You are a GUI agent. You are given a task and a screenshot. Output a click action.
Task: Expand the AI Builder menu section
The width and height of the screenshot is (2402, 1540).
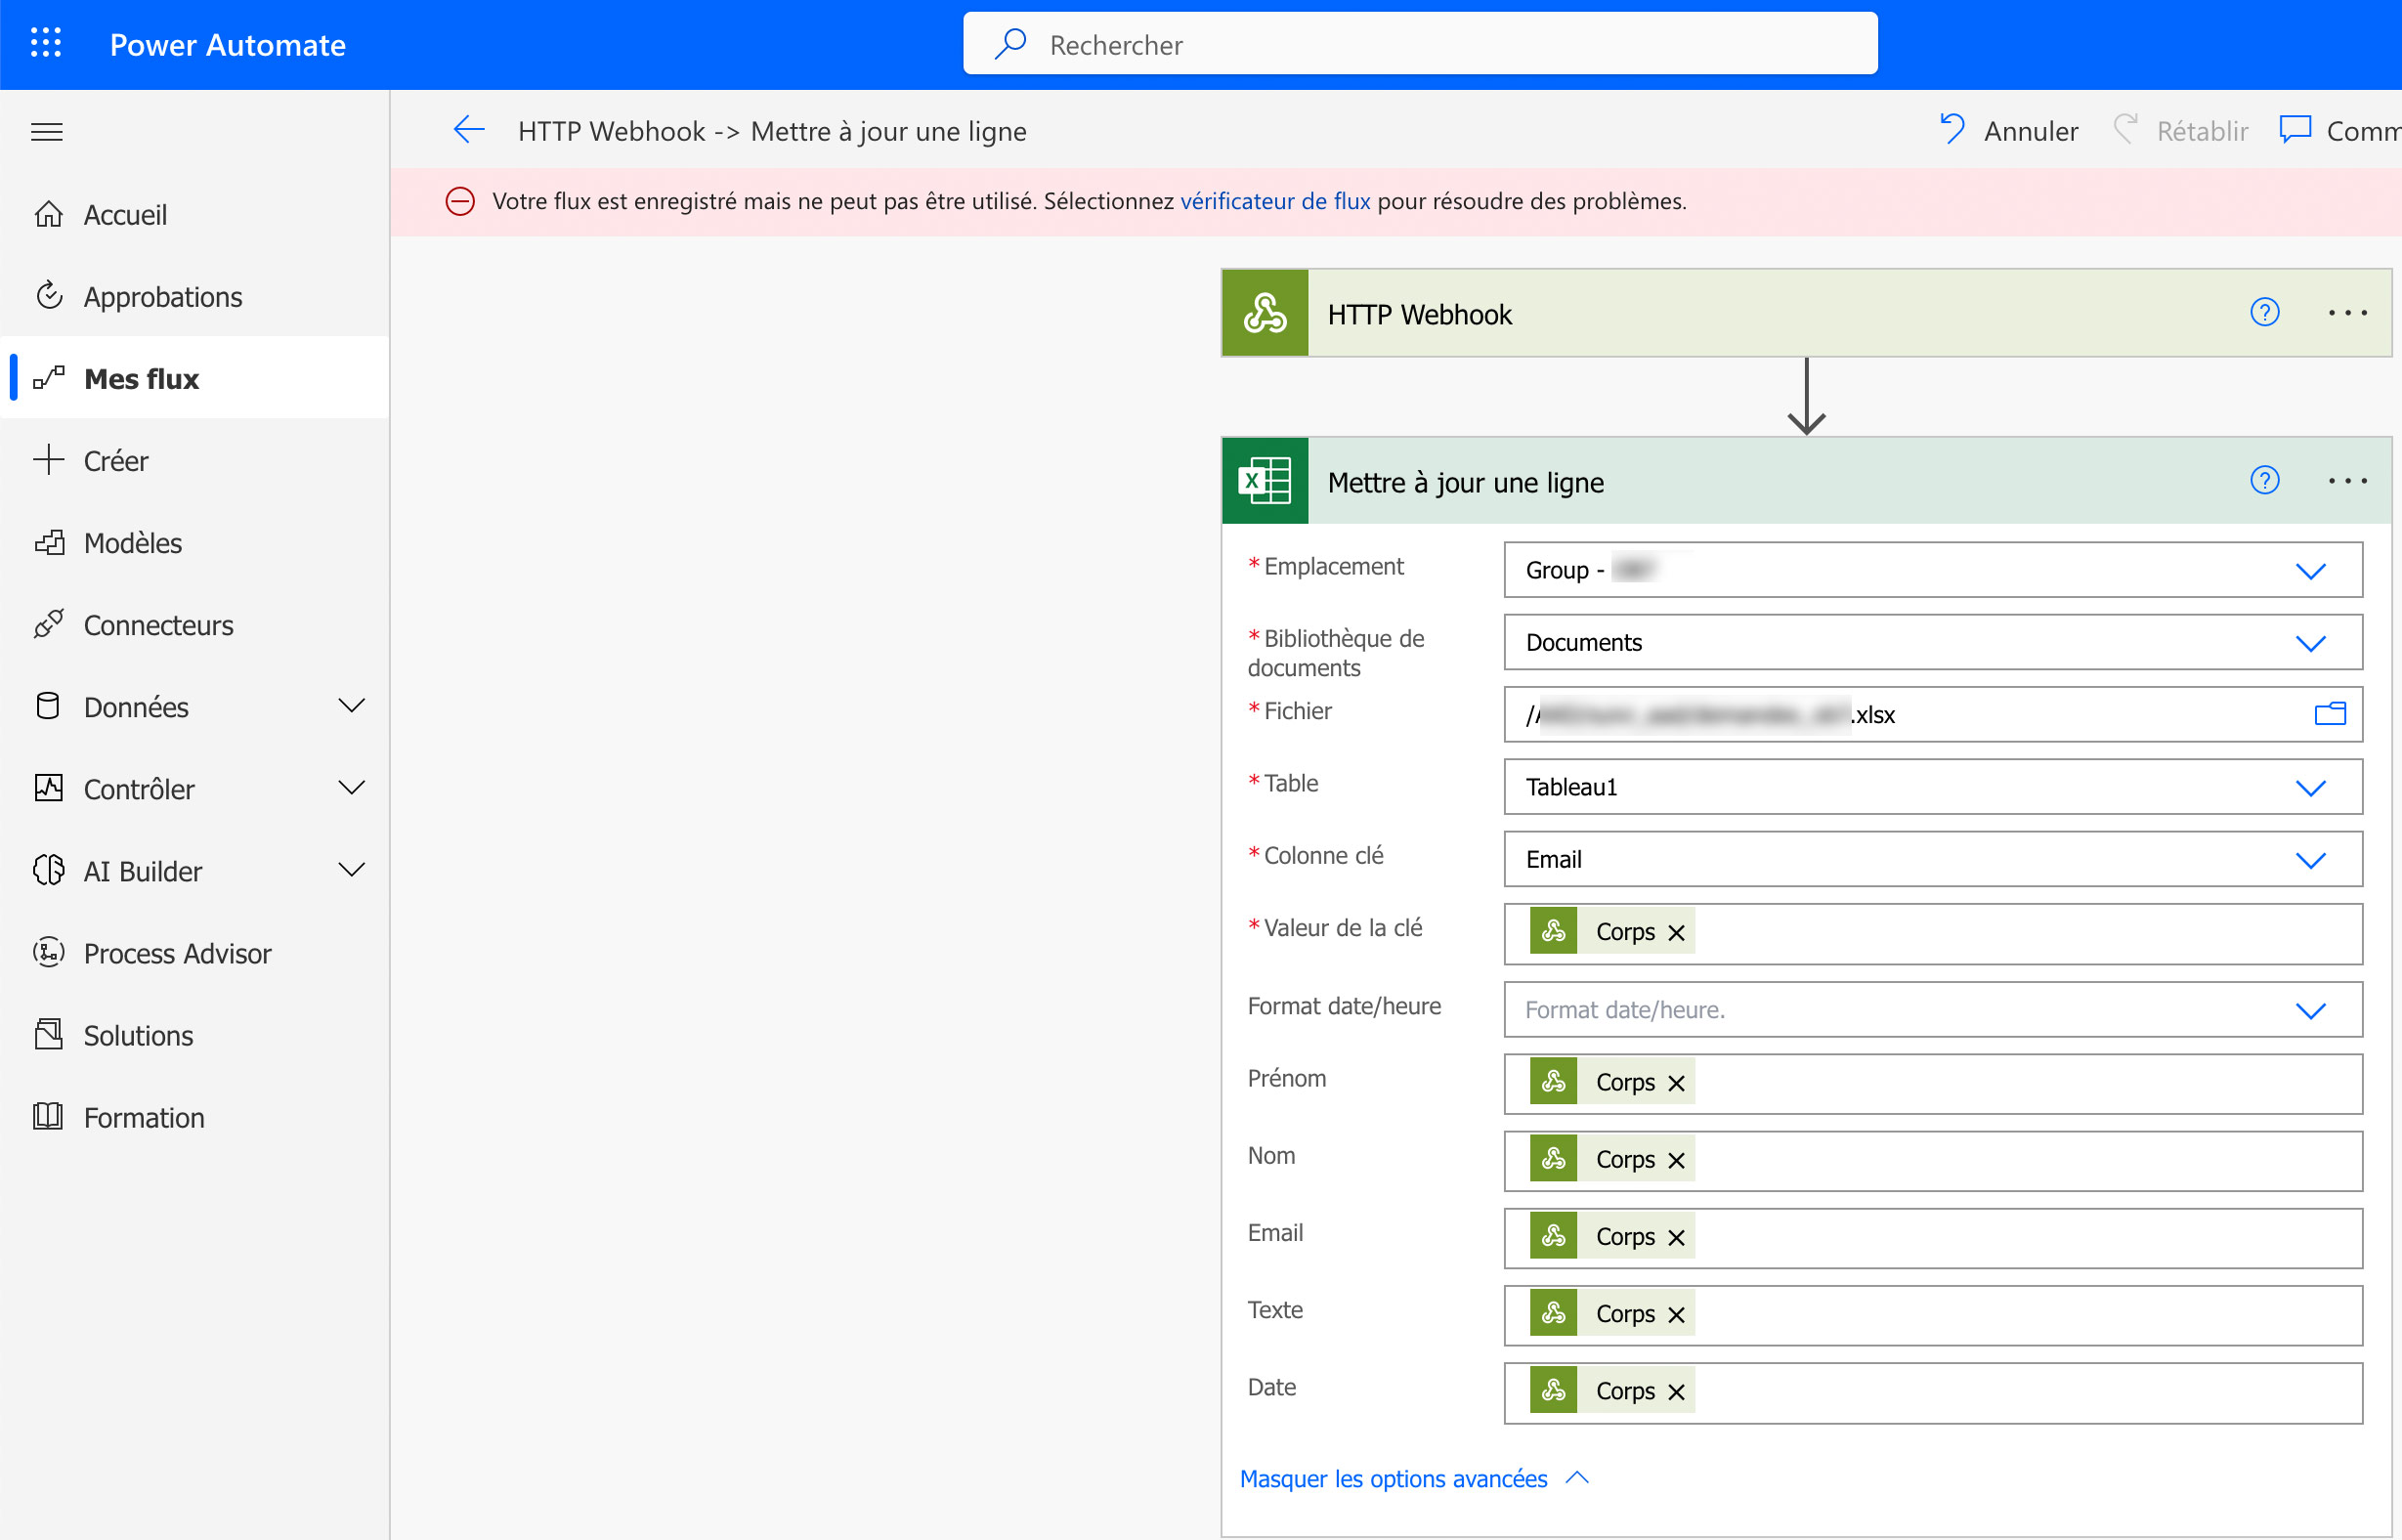tap(351, 870)
